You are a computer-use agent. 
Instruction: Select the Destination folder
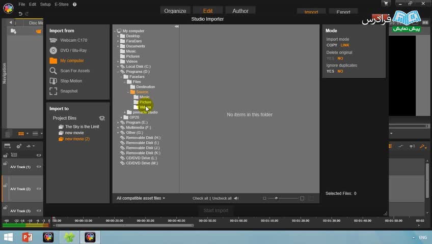(143, 87)
